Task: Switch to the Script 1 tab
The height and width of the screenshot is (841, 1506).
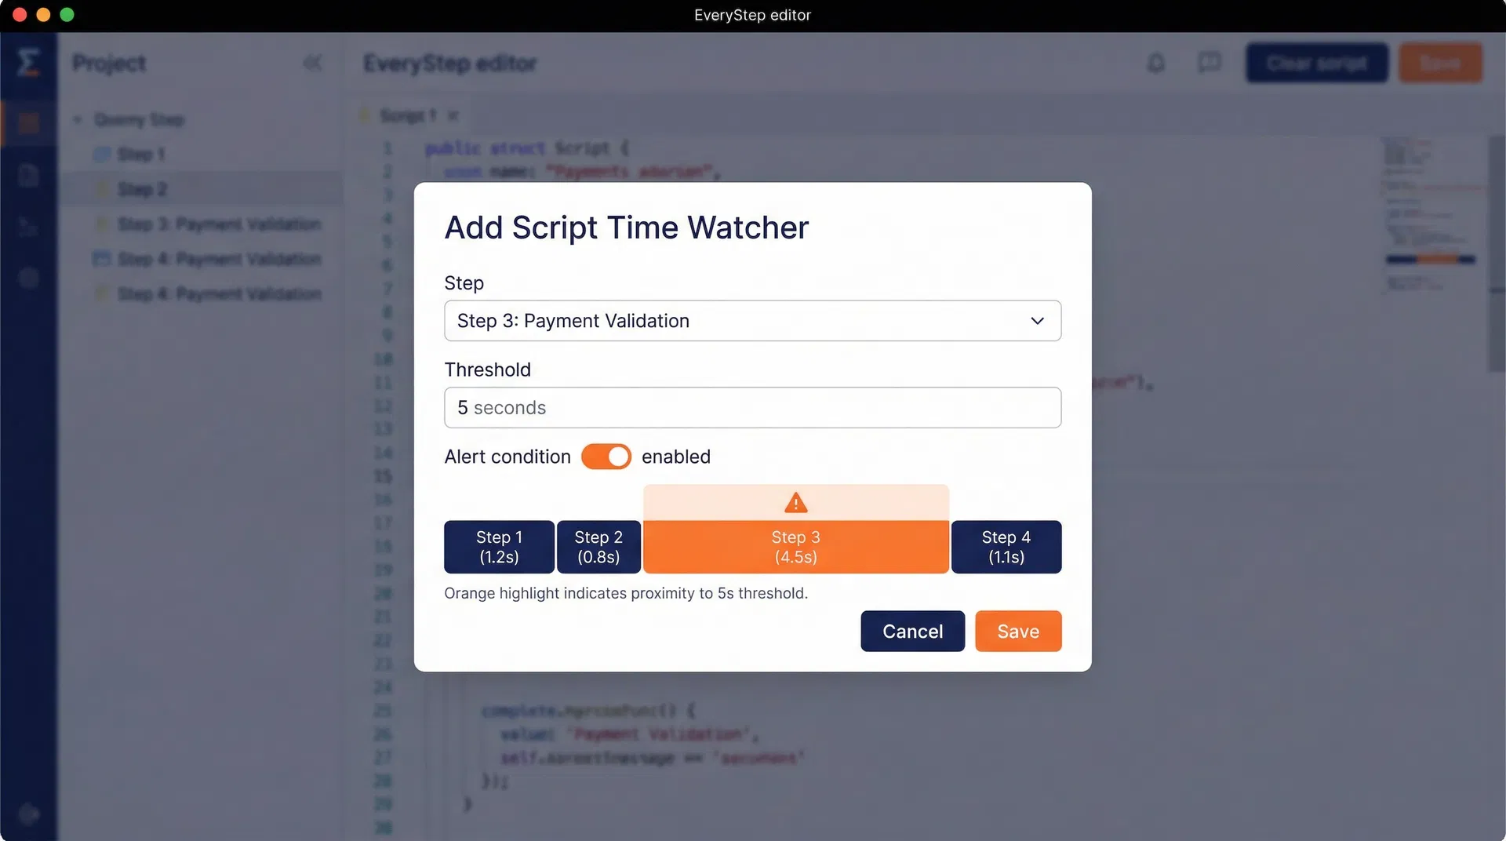Action: click(x=408, y=115)
